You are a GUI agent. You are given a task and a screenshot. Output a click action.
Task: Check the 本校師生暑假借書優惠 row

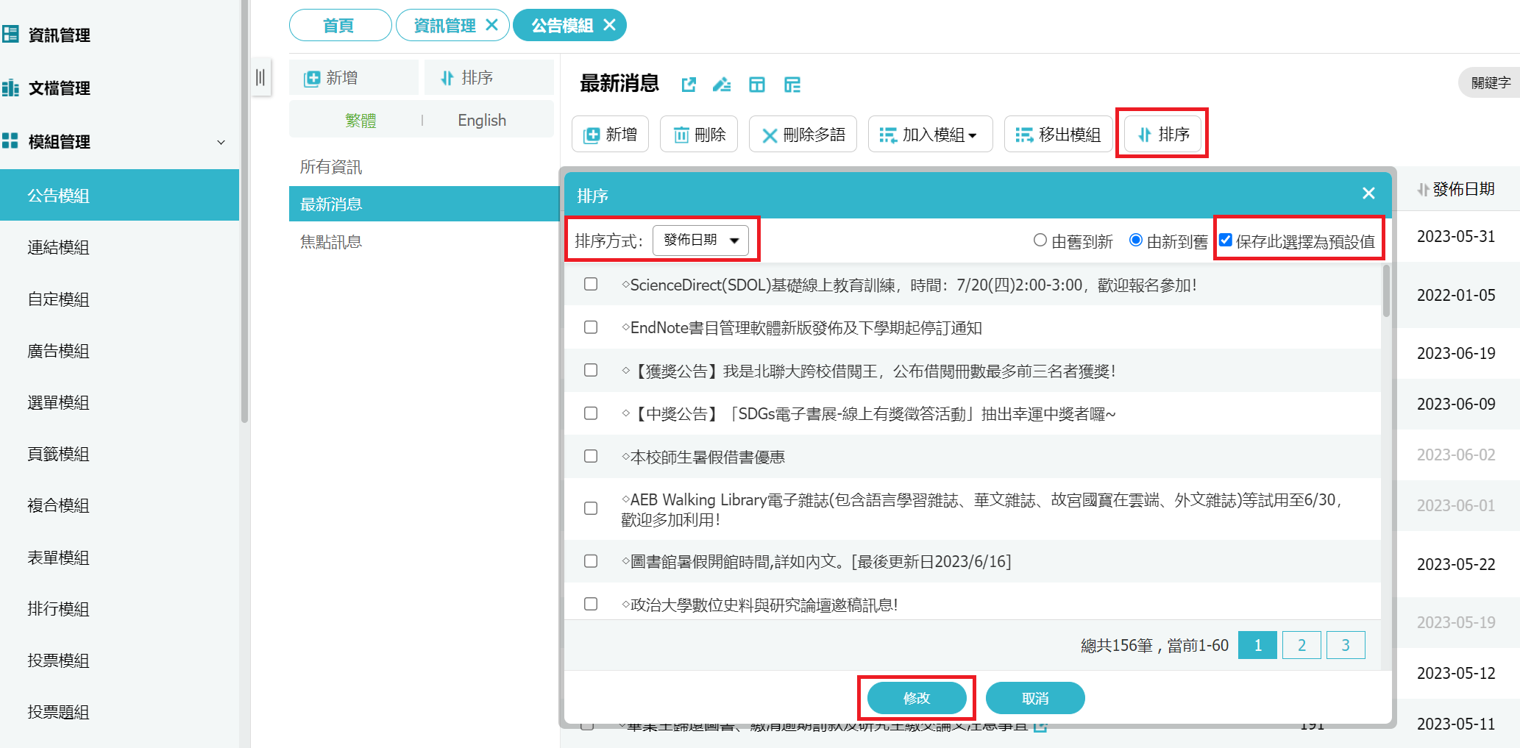(x=591, y=456)
